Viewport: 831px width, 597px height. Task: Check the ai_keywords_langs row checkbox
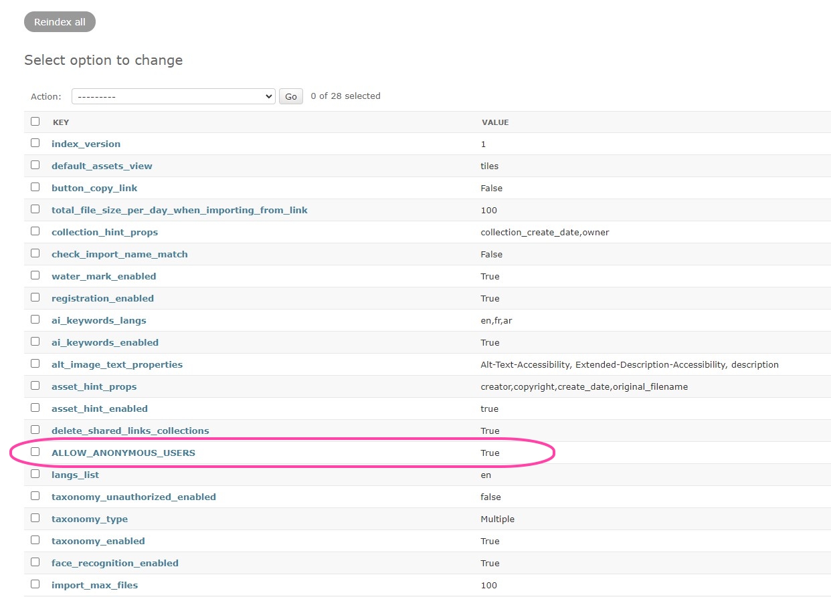click(35, 320)
